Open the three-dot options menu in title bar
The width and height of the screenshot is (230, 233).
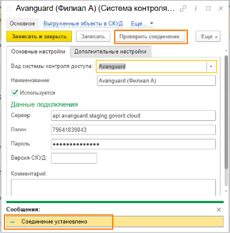(x=196, y=9)
